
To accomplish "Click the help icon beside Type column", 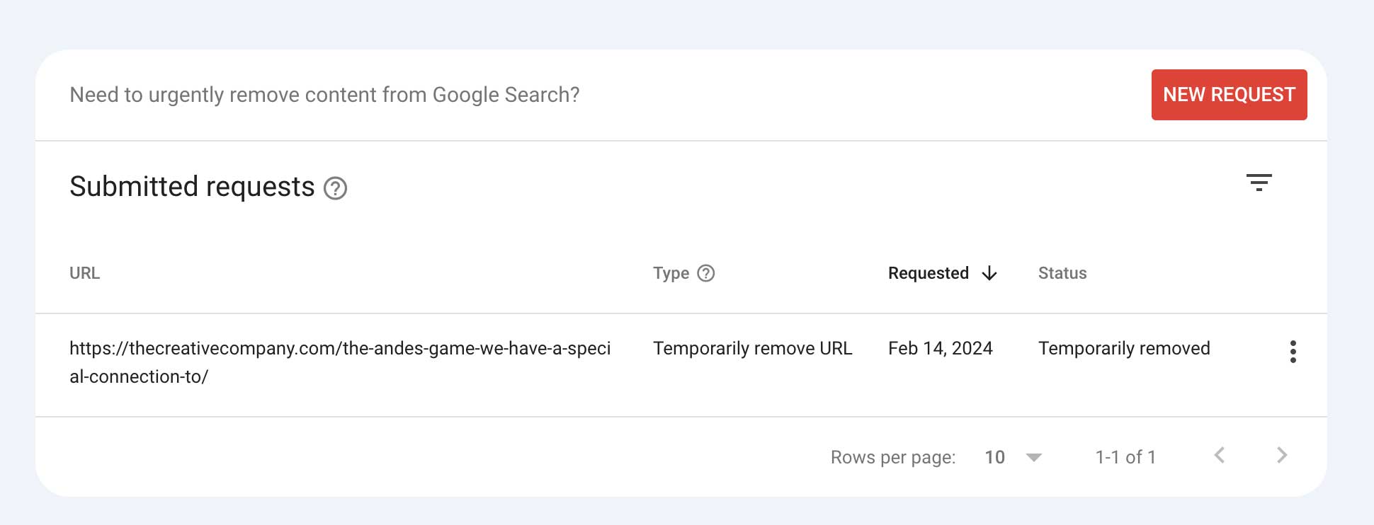I will coord(706,273).
